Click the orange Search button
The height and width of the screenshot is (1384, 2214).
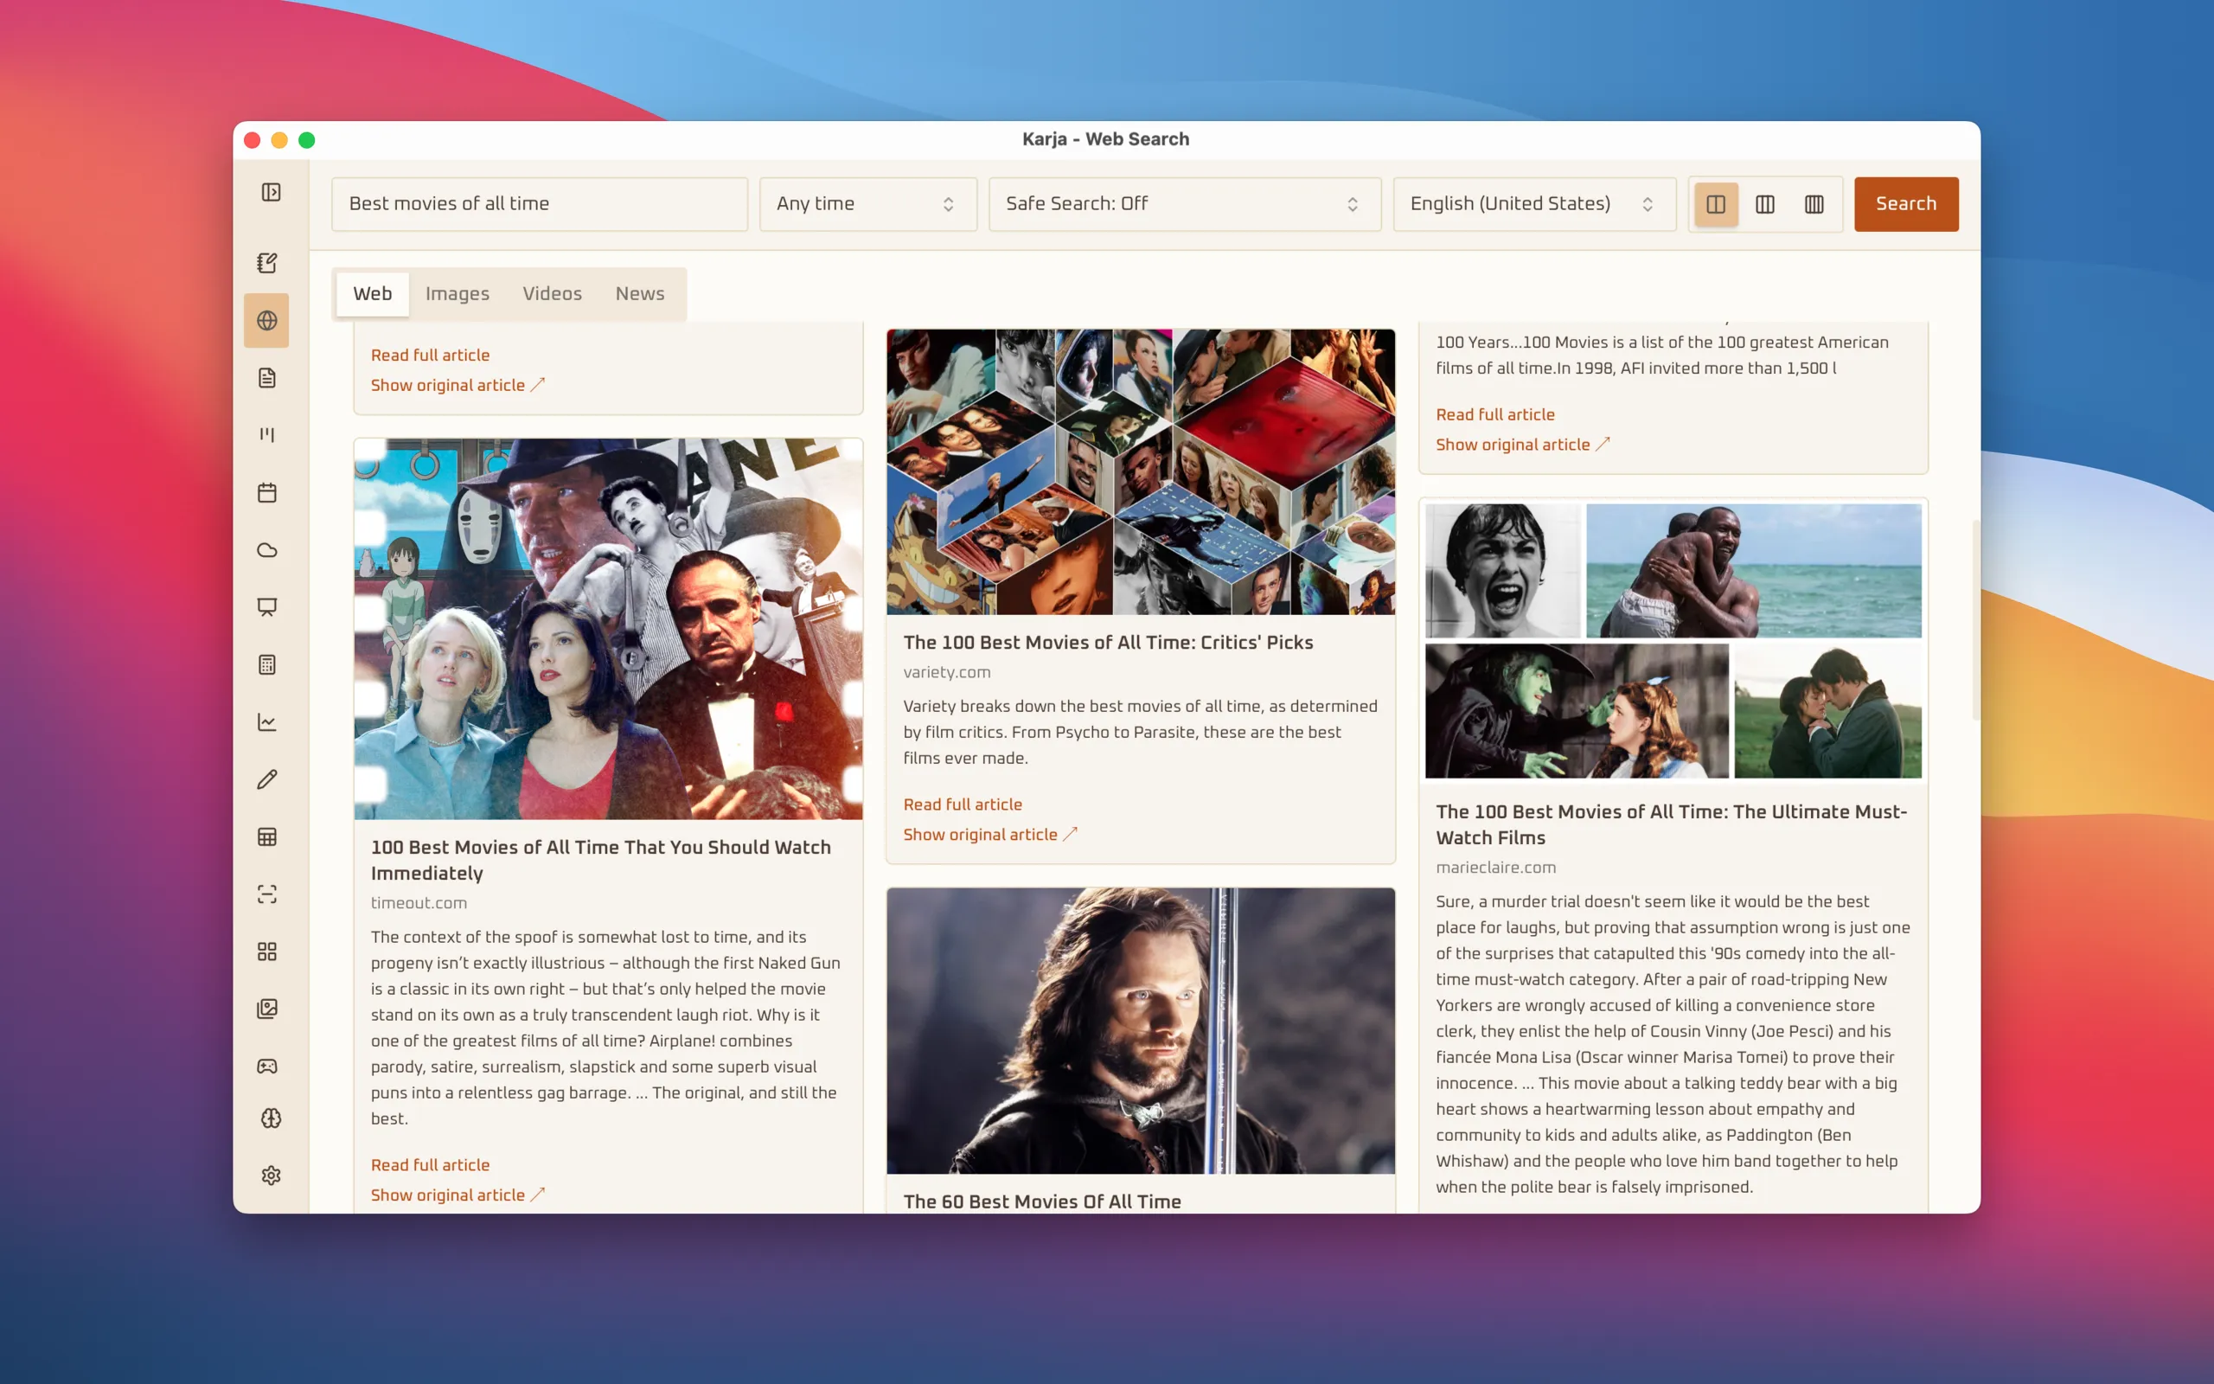coord(1906,204)
